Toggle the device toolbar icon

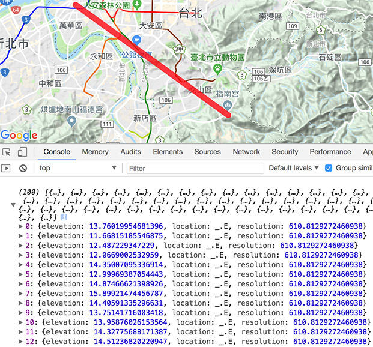click(22, 152)
